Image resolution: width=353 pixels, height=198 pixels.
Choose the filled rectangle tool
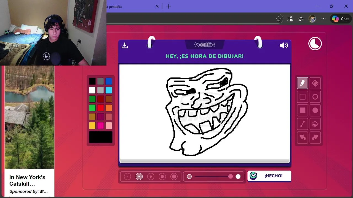pos(303,111)
